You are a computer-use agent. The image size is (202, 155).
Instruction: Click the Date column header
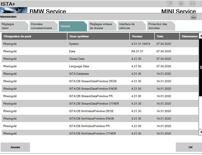click(167, 36)
